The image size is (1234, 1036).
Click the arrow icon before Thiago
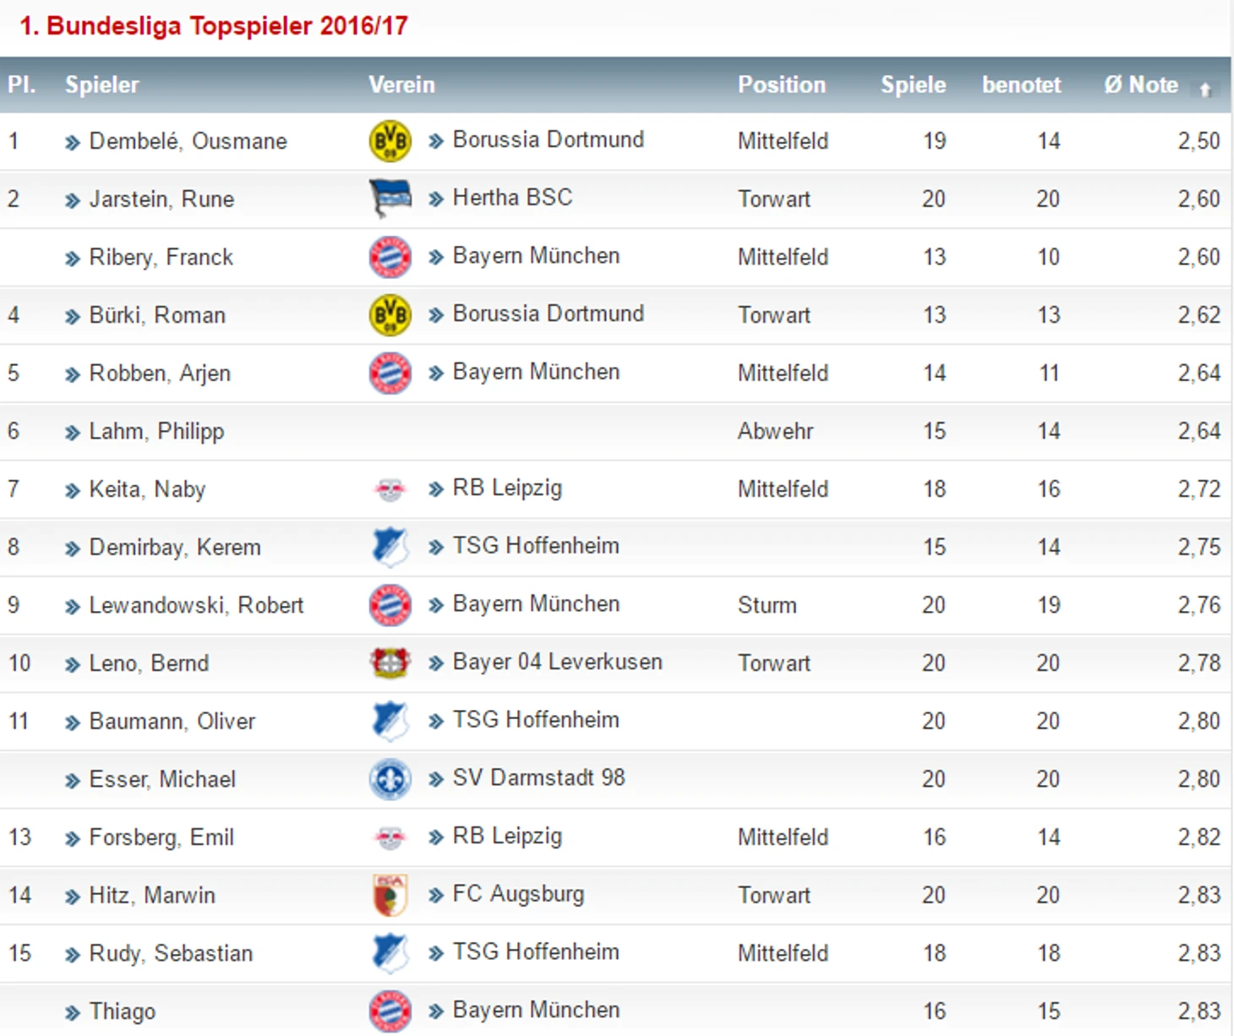tap(73, 1012)
